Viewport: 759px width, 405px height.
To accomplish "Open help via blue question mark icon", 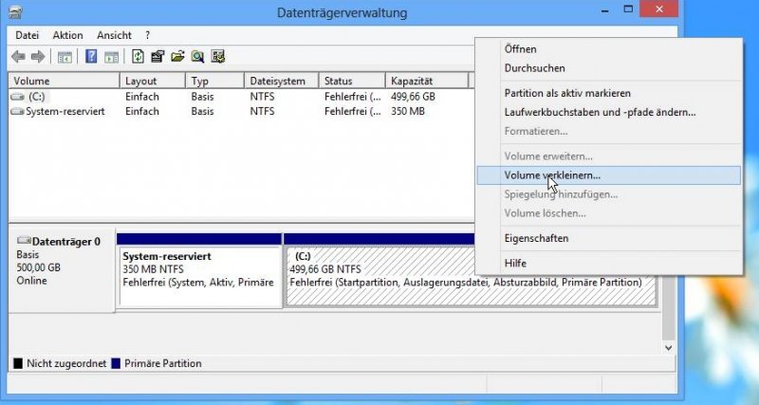I will [91, 57].
